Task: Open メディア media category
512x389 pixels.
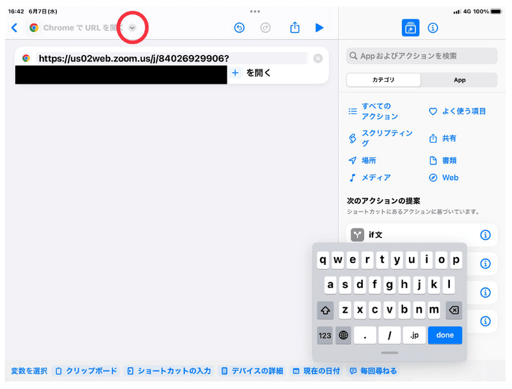Action: 370,177
